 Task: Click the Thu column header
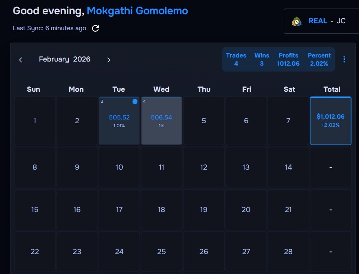(204, 89)
